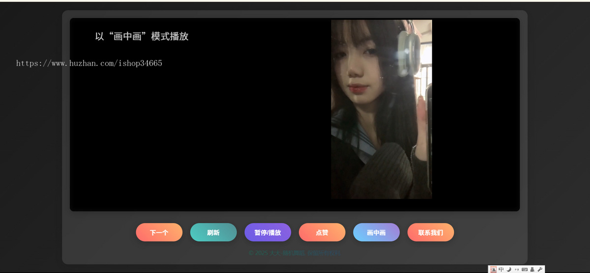Screen dimensions: 590x273
Task: Click the video of the girl
Action: (382, 109)
